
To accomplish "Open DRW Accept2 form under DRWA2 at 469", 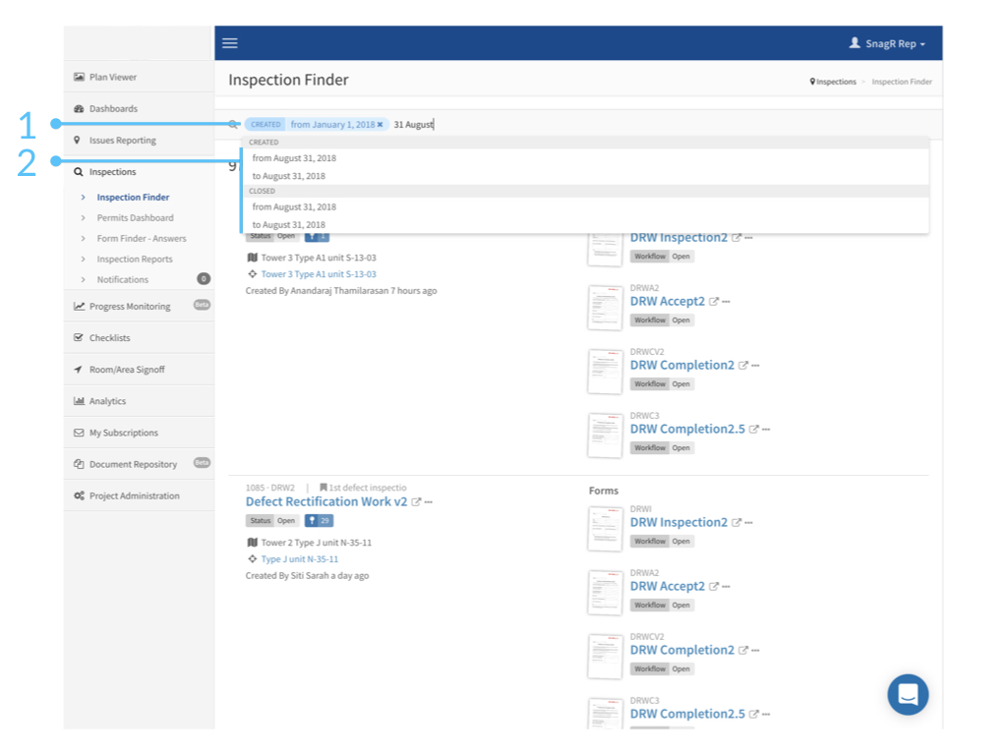I will coord(668,301).
